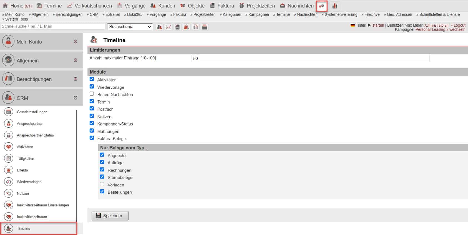The height and width of the screenshot is (235, 468).
Task: Enable the Serien-Nachrichten module checkbox
Action: click(92, 94)
